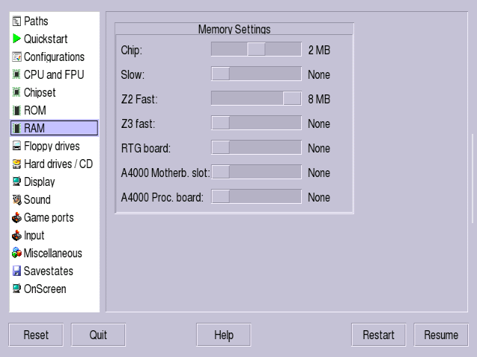Open the CPU and FPU settings
Screen dimensions: 477x357
point(54,74)
